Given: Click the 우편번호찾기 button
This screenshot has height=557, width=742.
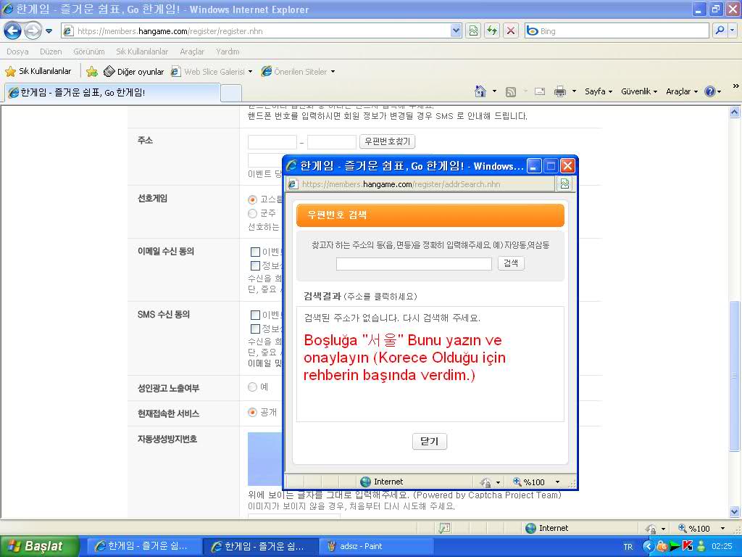Looking at the screenshot, I should (387, 141).
